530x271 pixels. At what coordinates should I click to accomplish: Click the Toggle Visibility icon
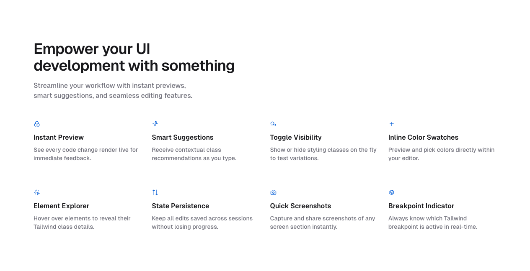point(273,124)
